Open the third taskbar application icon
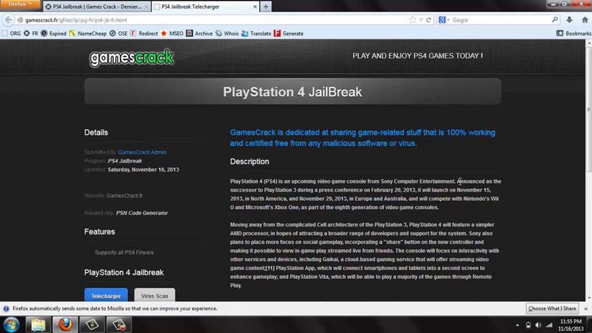Viewport: 592px width, 333px height. click(92, 324)
